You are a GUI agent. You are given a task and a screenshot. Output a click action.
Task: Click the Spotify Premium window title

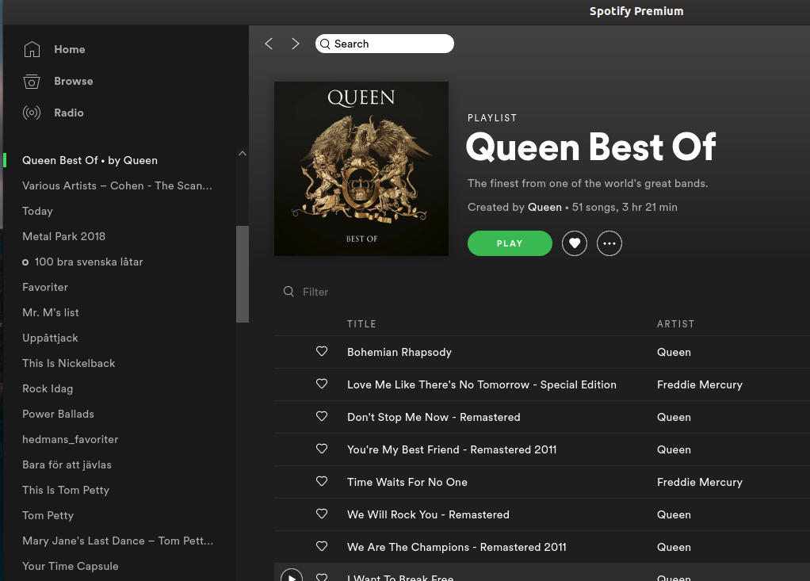pyautogui.click(x=636, y=11)
